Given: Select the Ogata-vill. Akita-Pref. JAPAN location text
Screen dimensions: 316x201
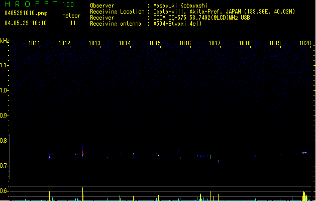Looking at the screenshot, I should 224,12.
